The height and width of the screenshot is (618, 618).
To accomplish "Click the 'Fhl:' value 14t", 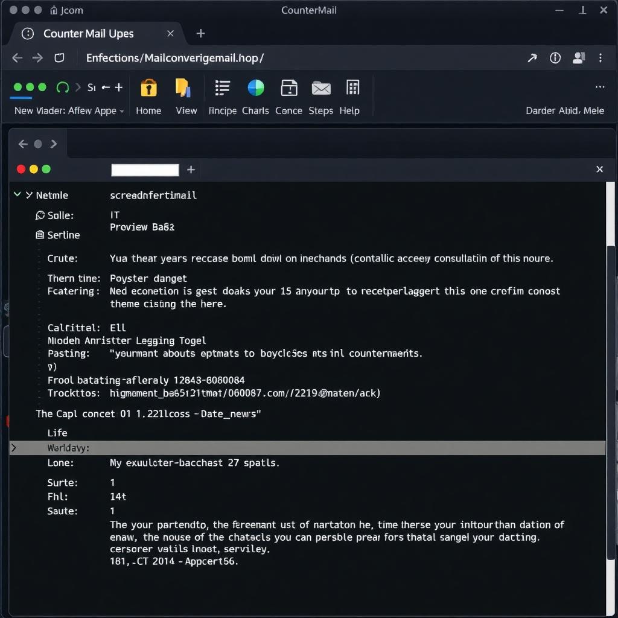I will point(118,497).
